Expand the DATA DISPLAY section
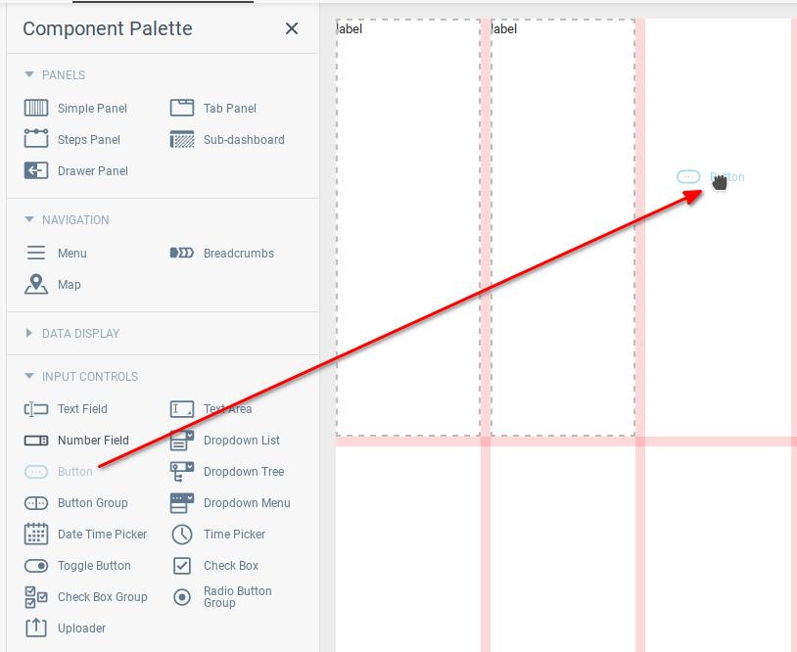This screenshot has width=797, height=652. click(x=29, y=334)
